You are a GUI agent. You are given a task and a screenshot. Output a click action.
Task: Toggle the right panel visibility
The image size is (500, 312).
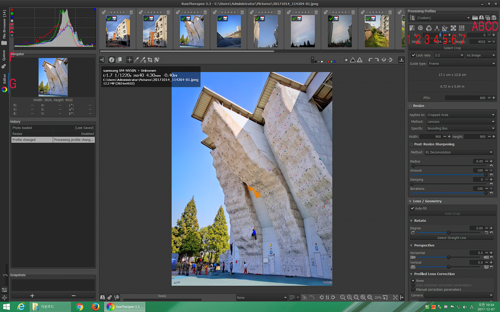402,297
